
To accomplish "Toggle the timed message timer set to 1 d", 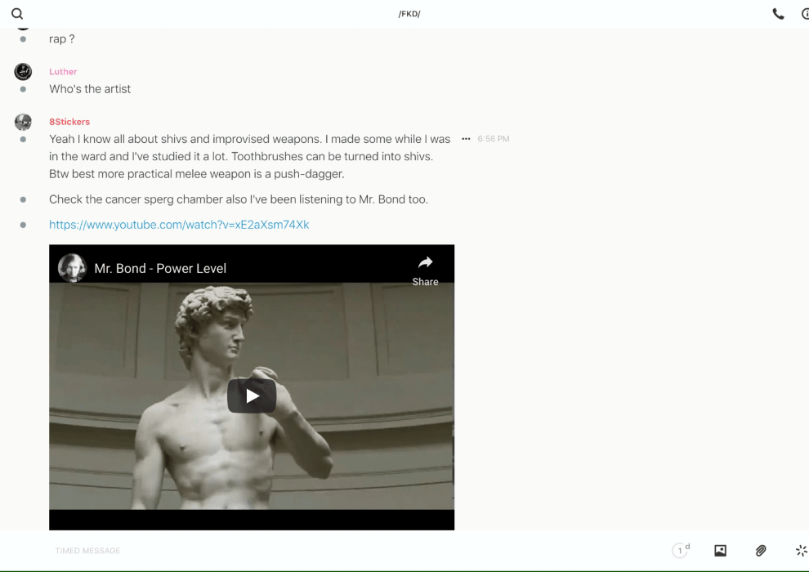I will [680, 551].
